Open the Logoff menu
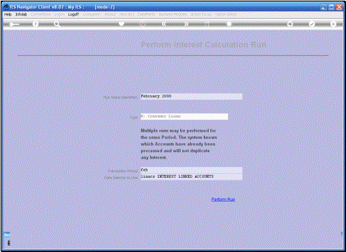 click(x=74, y=14)
